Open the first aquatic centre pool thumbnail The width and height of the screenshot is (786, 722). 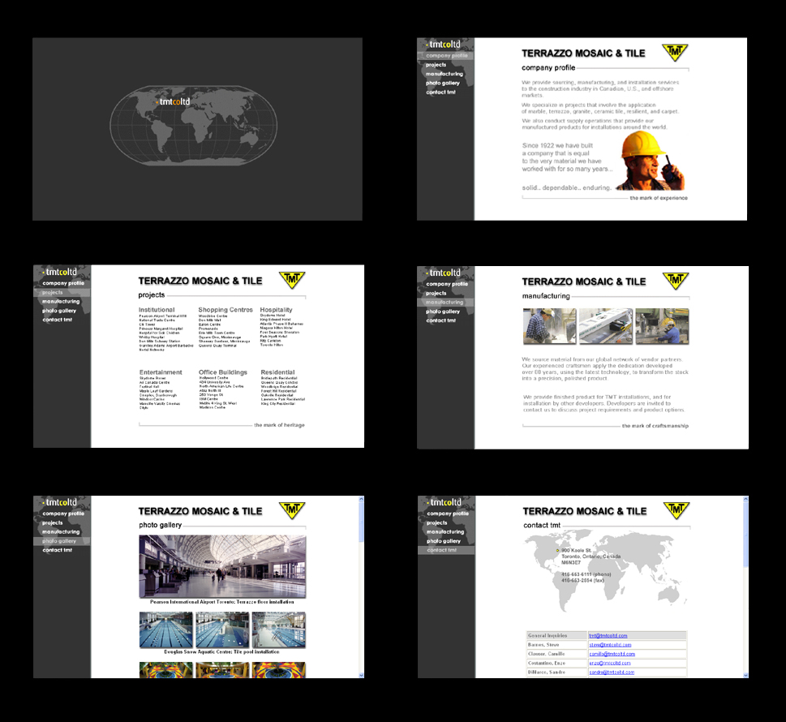point(166,630)
